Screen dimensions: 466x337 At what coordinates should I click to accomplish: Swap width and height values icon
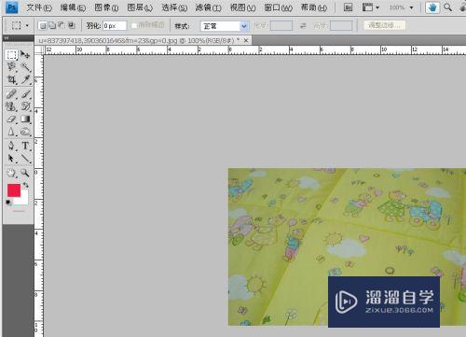[303, 26]
